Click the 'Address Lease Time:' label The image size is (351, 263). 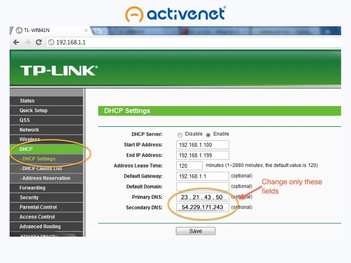tap(138, 166)
